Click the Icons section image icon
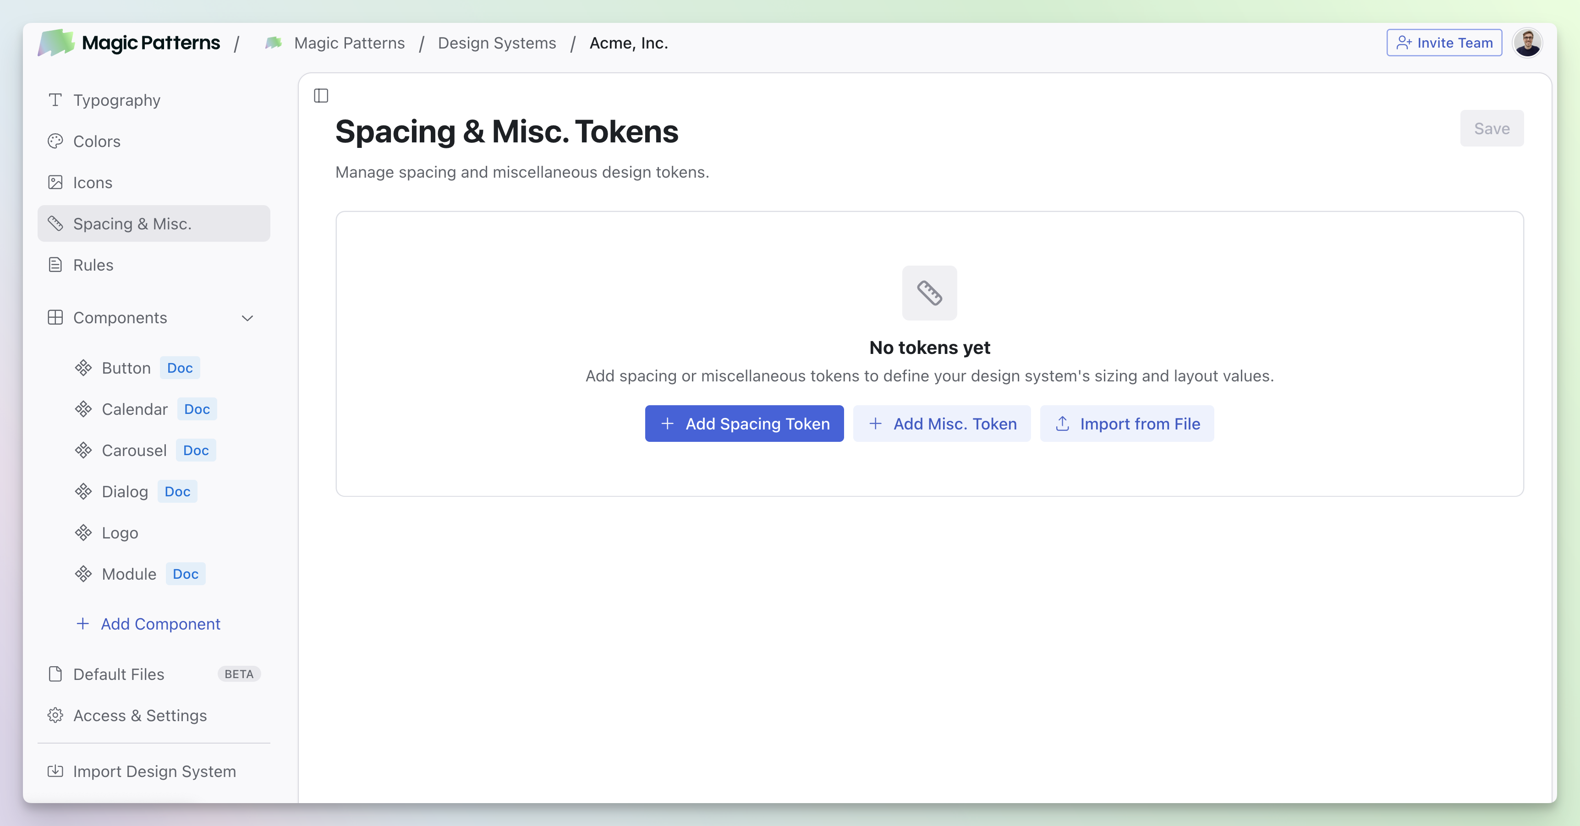Screen dimensions: 1580x826 point(55,182)
